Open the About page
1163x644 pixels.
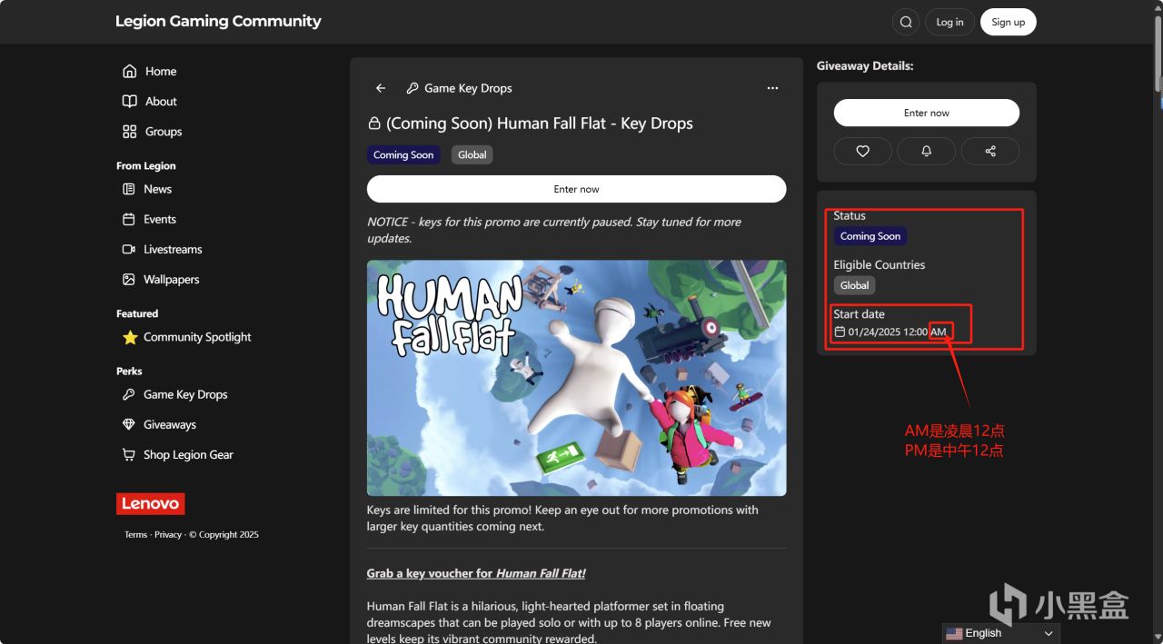click(161, 101)
